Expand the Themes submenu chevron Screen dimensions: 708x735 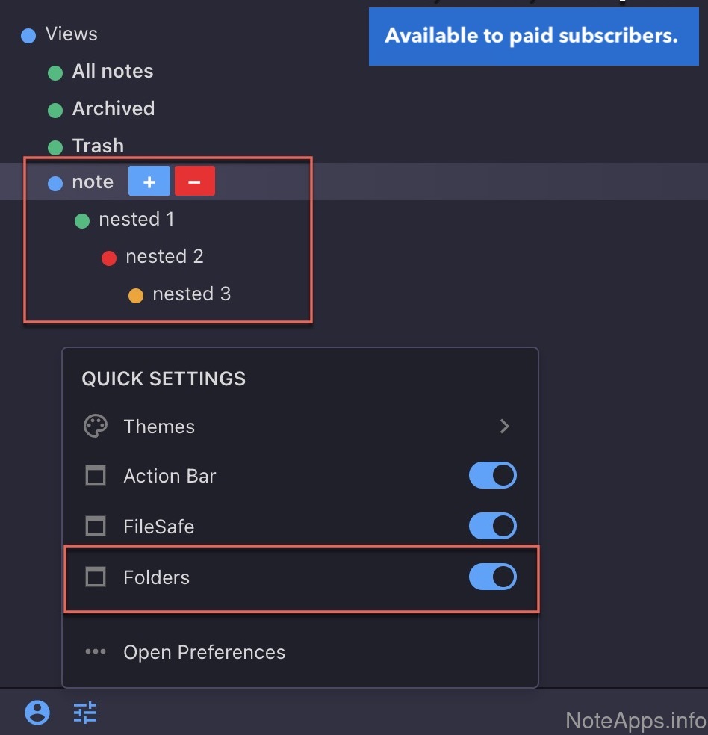coord(505,427)
